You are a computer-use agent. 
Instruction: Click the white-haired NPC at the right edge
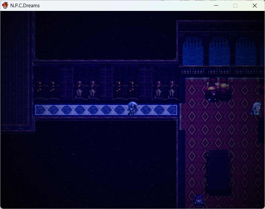(256, 108)
